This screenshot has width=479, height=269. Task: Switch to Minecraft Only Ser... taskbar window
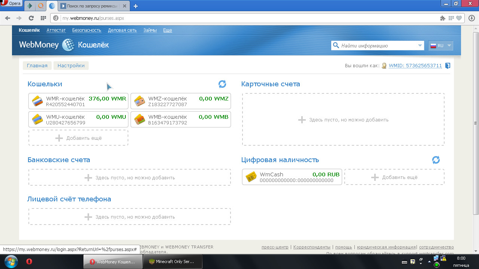(173, 262)
